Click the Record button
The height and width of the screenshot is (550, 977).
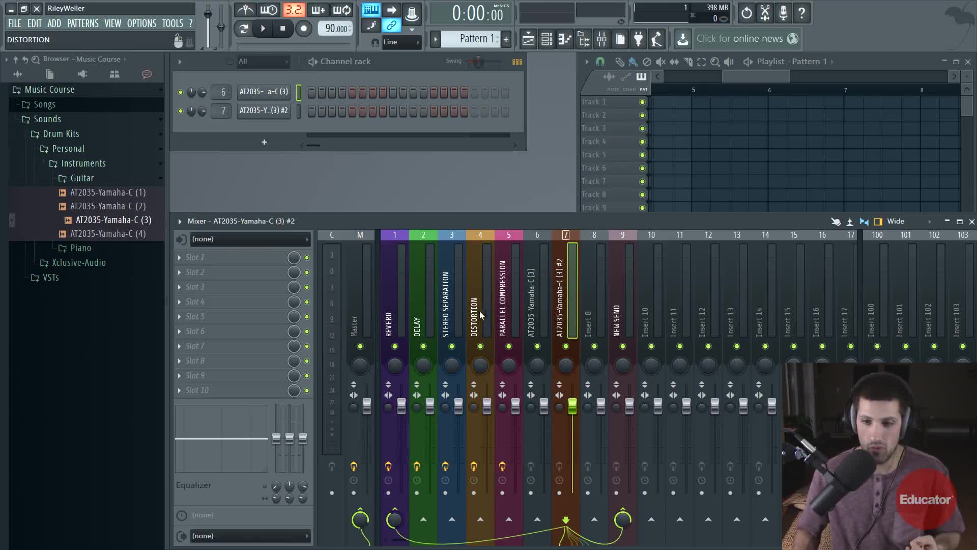304,29
